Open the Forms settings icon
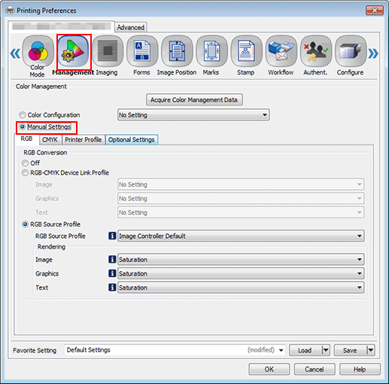Viewport: 389px width, 384px height. point(142,51)
